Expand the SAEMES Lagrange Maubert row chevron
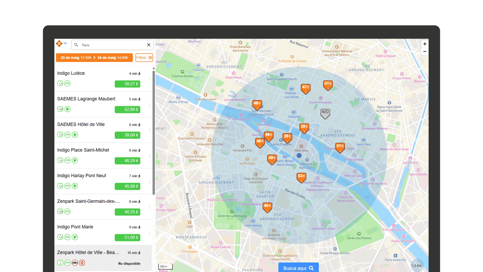The image size is (483, 272). coord(150,105)
